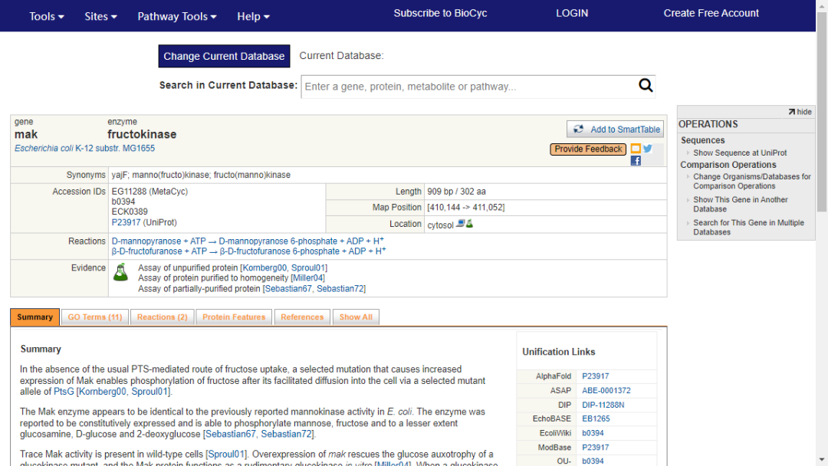
Task: Add this gene to a SmartTable
Action: [x=616, y=130]
